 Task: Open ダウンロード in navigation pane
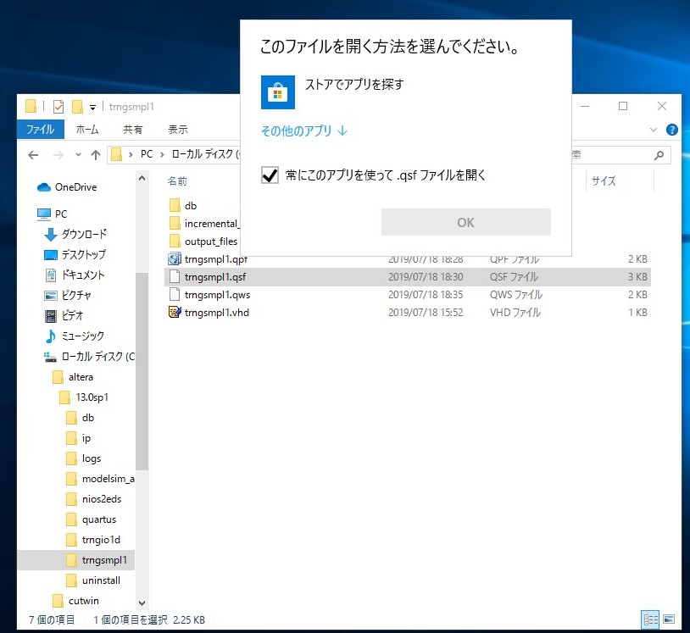pos(75,235)
